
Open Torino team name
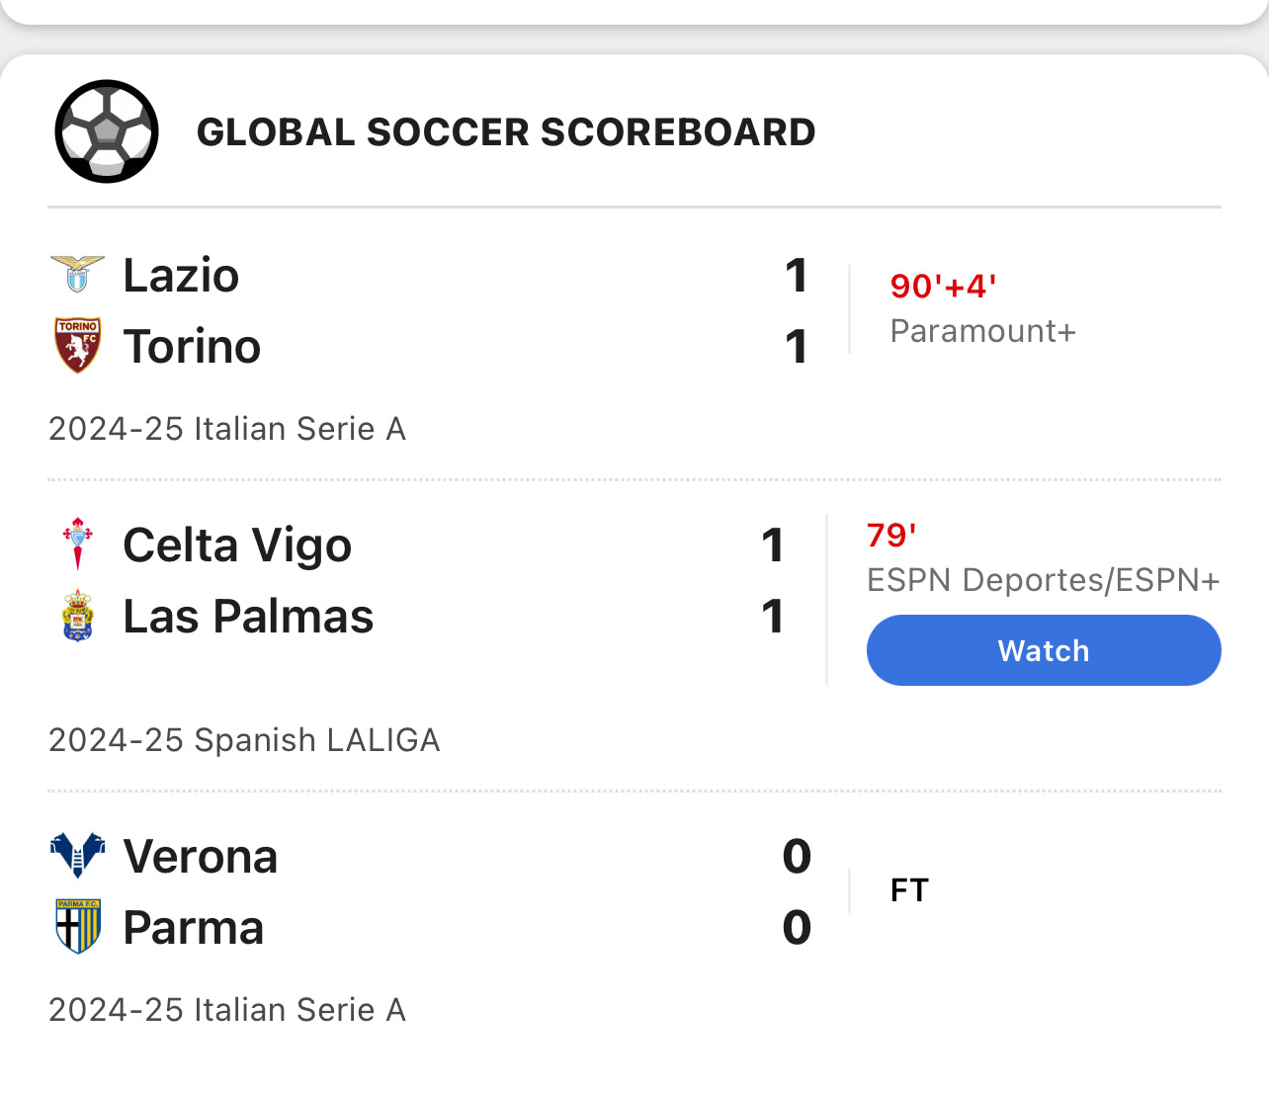coord(192,346)
